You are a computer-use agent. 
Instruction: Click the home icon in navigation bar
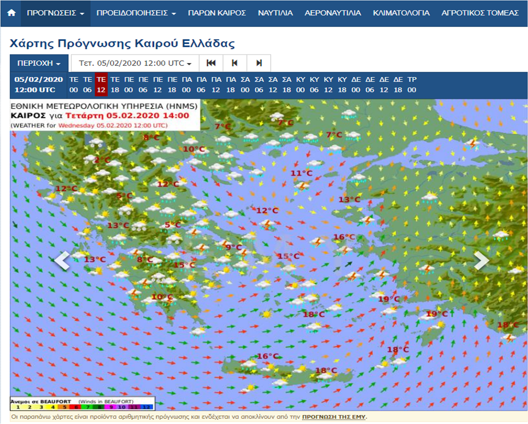tap(11, 13)
